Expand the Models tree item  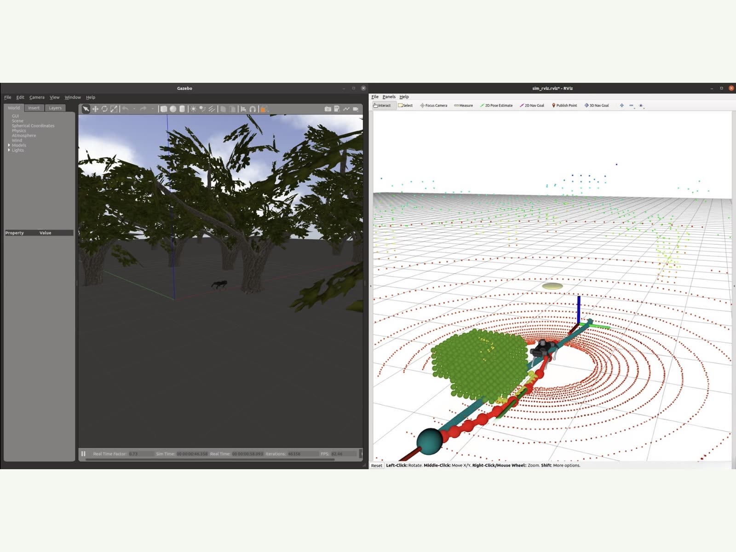9,145
